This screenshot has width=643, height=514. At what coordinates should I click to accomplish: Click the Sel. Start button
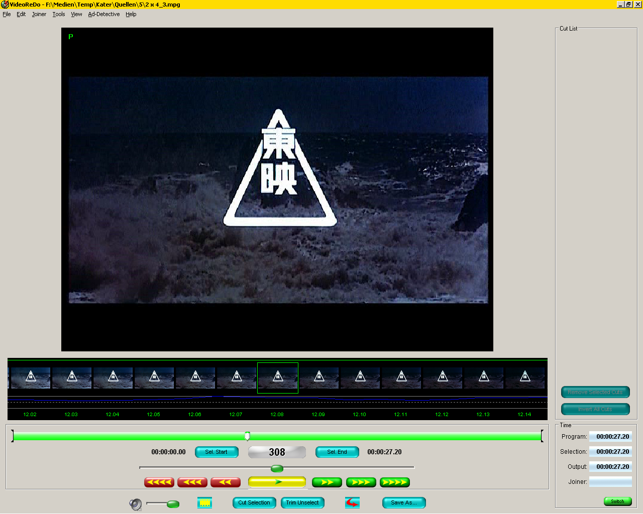(217, 452)
